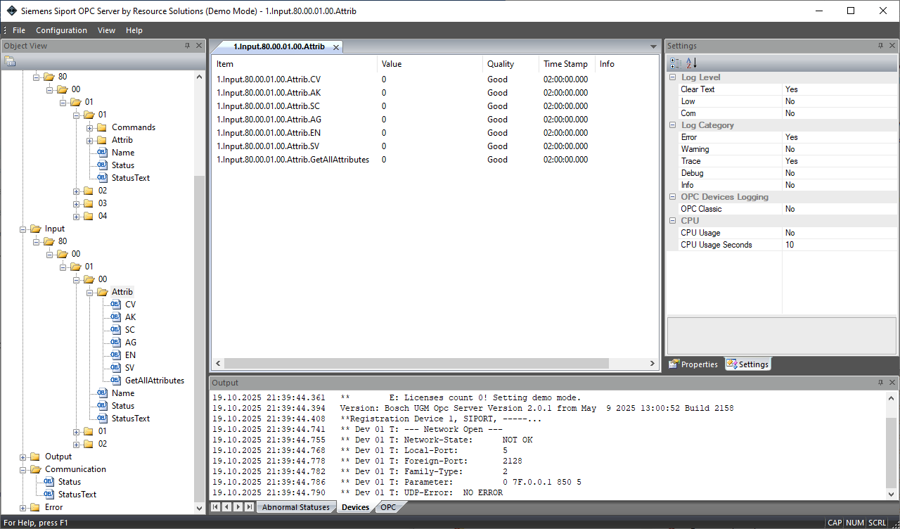Pin the Object View panel
Viewport: 900px width, 529px height.
pyautogui.click(x=187, y=46)
